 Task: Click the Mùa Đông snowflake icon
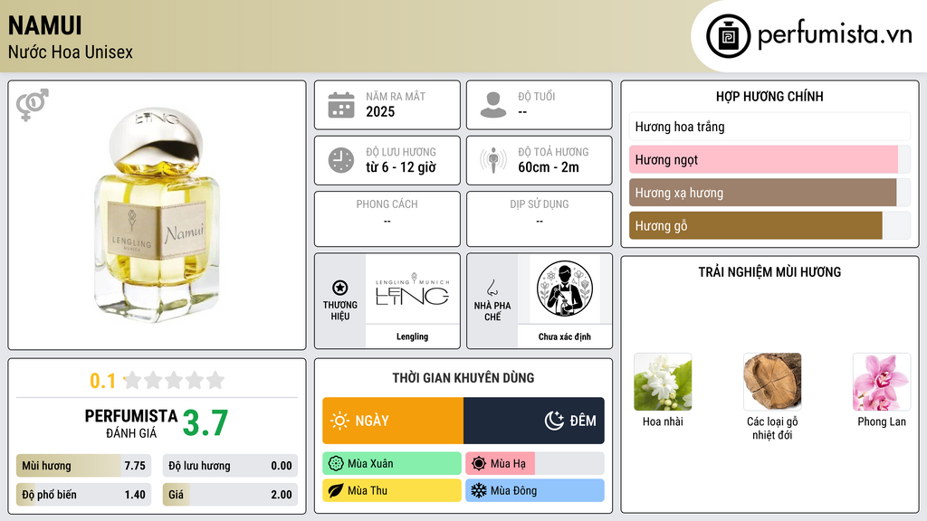[x=479, y=490]
